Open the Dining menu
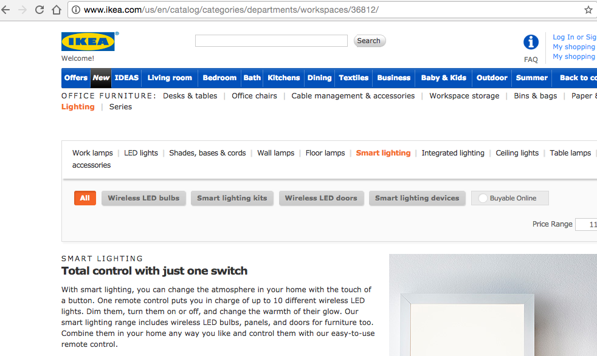The image size is (597, 356). (x=319, y=78)
